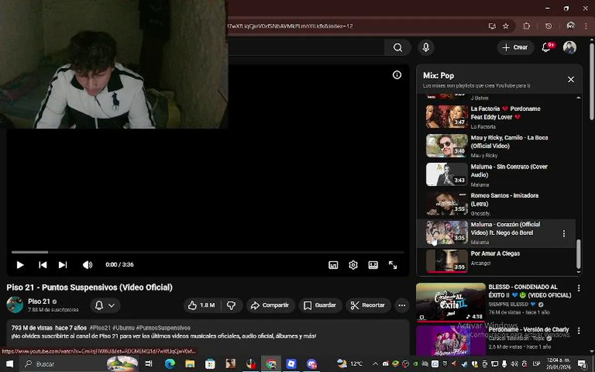Open the Crear button
The height and width of the screenshot is (372, 595).
515,48
